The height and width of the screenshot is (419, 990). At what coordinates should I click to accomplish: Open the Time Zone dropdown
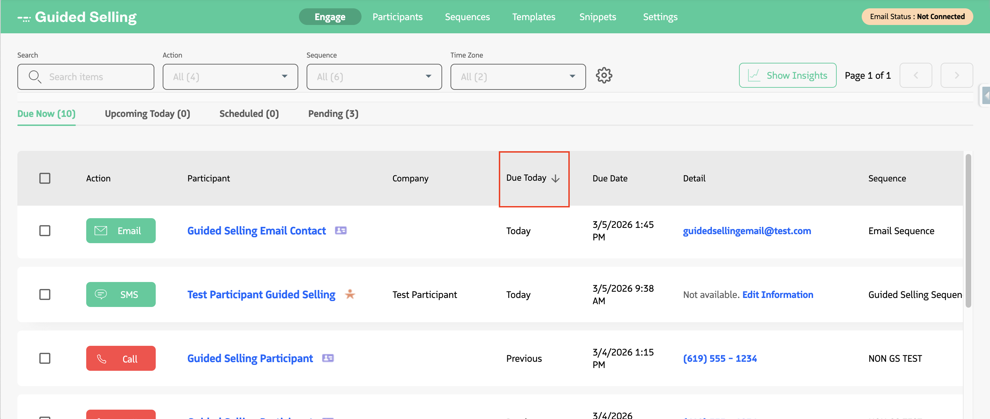(517, 76)
